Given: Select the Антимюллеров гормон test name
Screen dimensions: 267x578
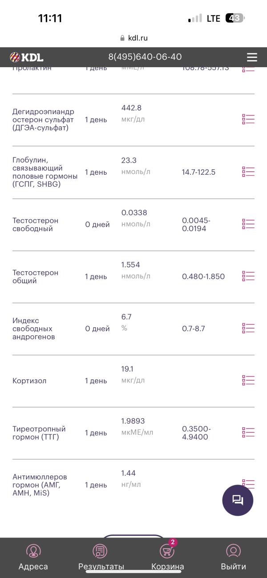Looking at the screenshot, I should click(x=40, y=485).
